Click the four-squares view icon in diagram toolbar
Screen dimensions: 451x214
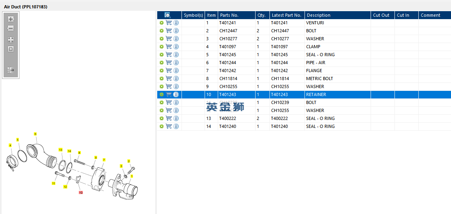[11, 40]
